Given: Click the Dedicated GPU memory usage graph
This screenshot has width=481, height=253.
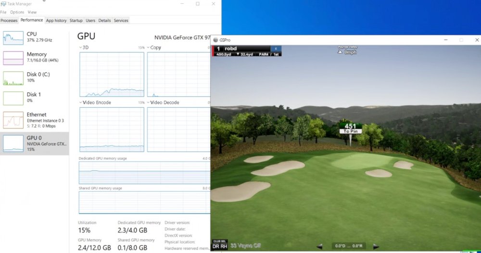Looking at the screenshot, I should click(x=144, y=173).
